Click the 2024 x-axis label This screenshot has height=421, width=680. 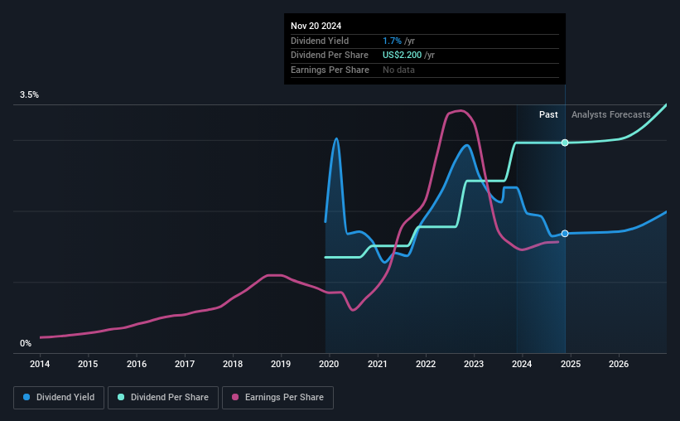click(522, 364)
